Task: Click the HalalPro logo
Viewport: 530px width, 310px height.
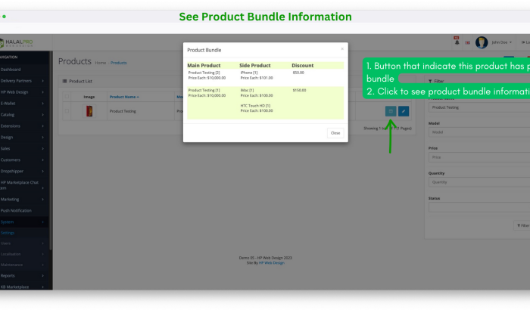Action: (x=16, y=43)
